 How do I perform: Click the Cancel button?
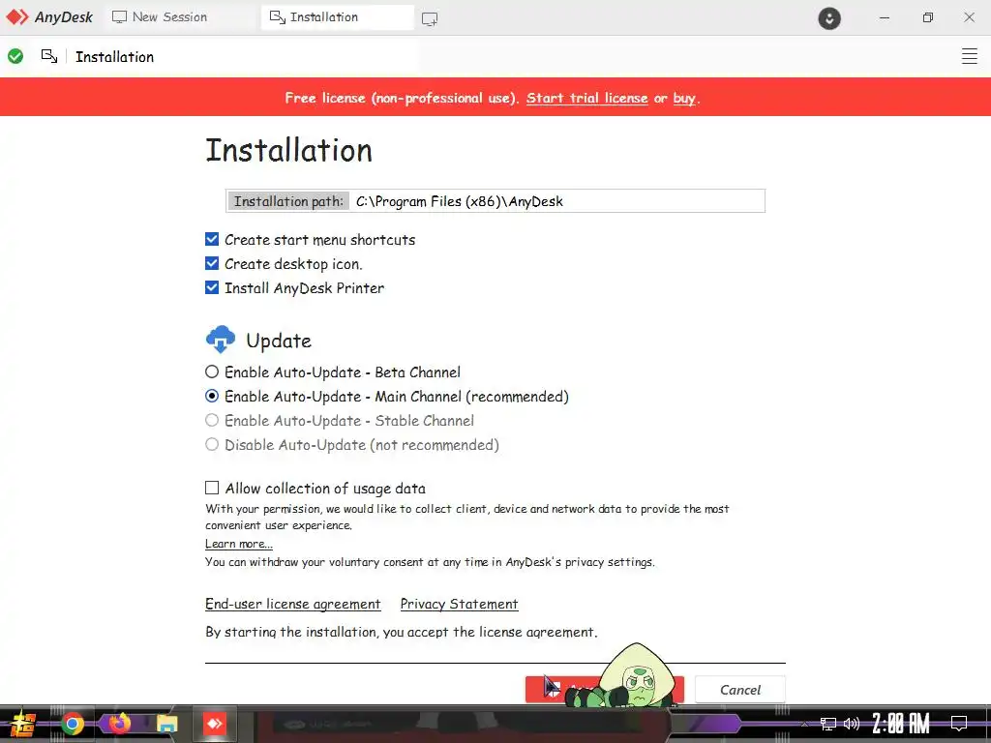click(740, 689)
